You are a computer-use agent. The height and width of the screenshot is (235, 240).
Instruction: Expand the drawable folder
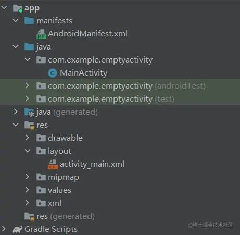[27, 138]
